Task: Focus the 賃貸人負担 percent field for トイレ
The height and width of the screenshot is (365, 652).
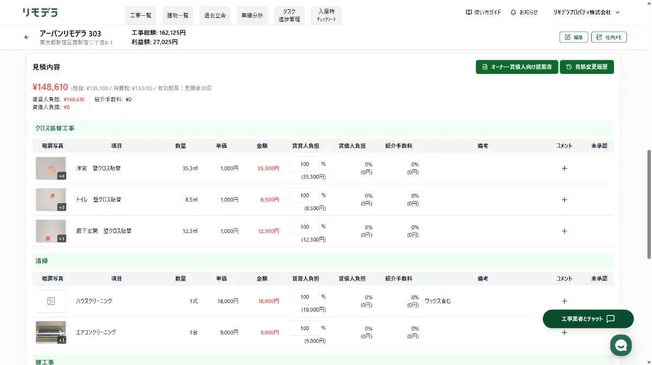Action: (304, 196)
